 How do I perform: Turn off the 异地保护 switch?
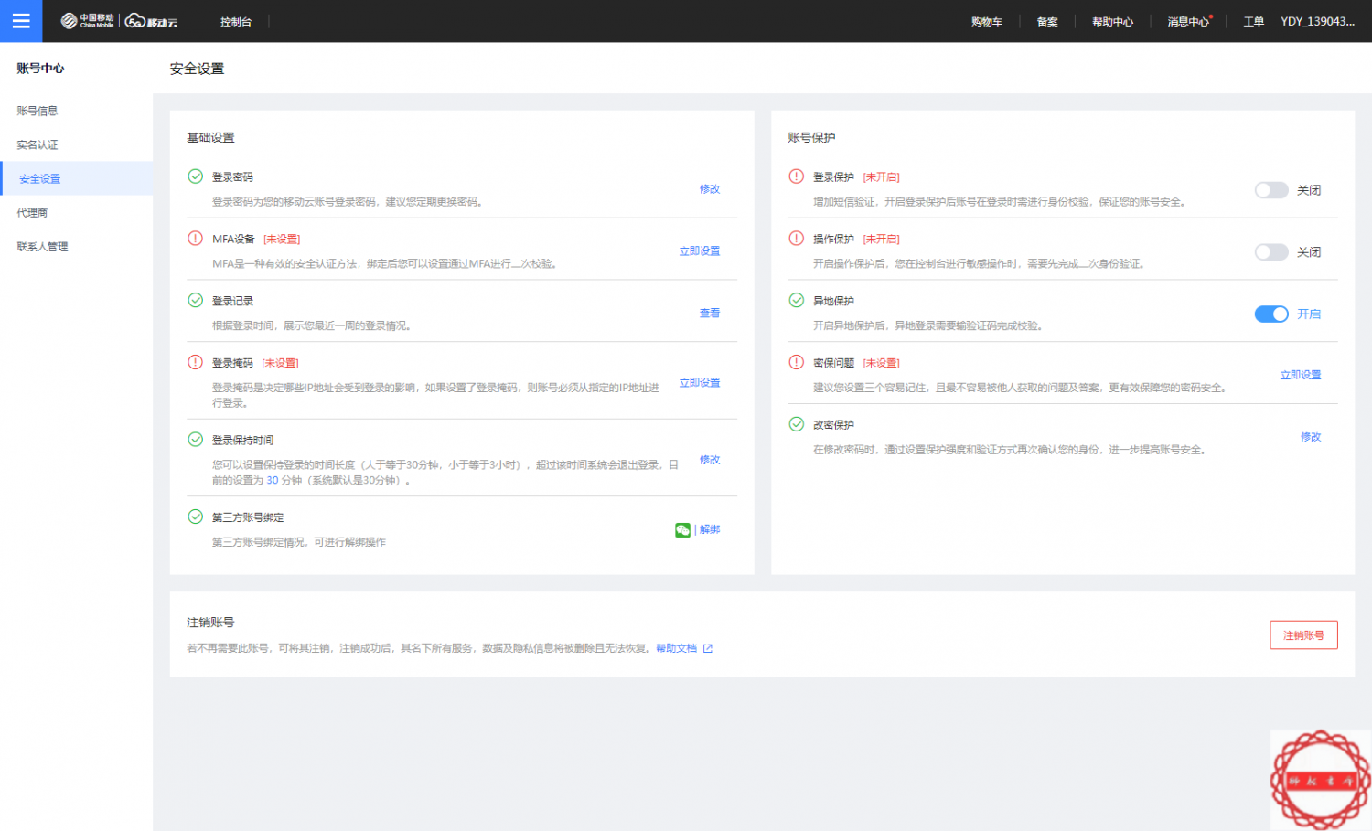pos(1271,314)
